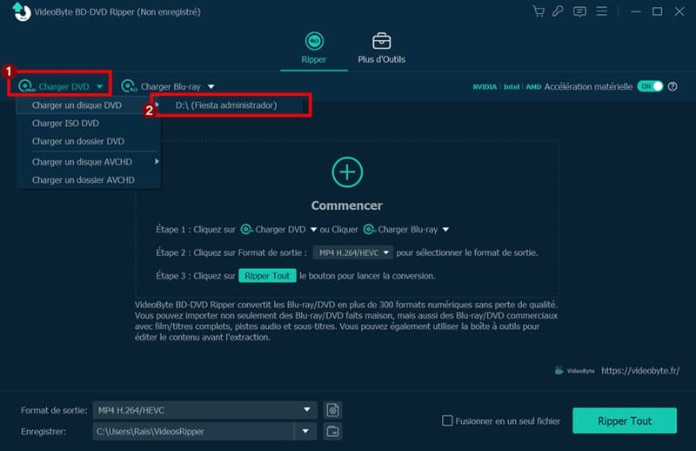Click the hardware acceleration help icon
Screen dimensions: 696x451
[x=673, y=86]
